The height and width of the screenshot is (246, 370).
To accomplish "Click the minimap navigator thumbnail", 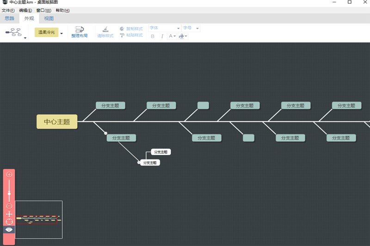I will point(39,219).
